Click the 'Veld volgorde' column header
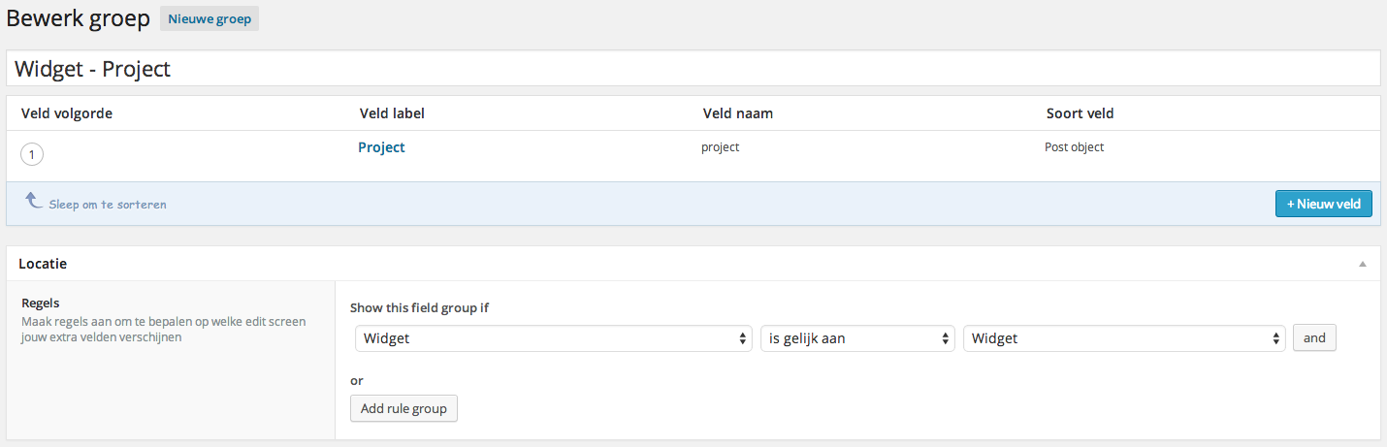Viewport: 1387px width, 447px height. tap(67, 113)
